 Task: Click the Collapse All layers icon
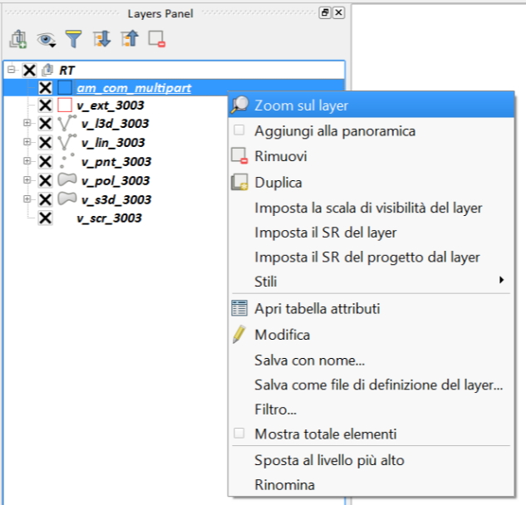[x=130, y=38]
